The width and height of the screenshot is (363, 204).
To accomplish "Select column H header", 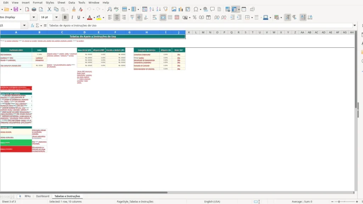I will coord(146,32).
